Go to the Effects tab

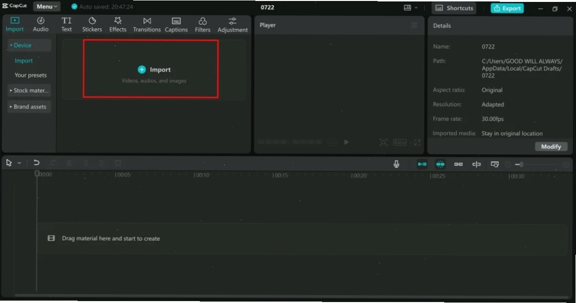point(118,24)
